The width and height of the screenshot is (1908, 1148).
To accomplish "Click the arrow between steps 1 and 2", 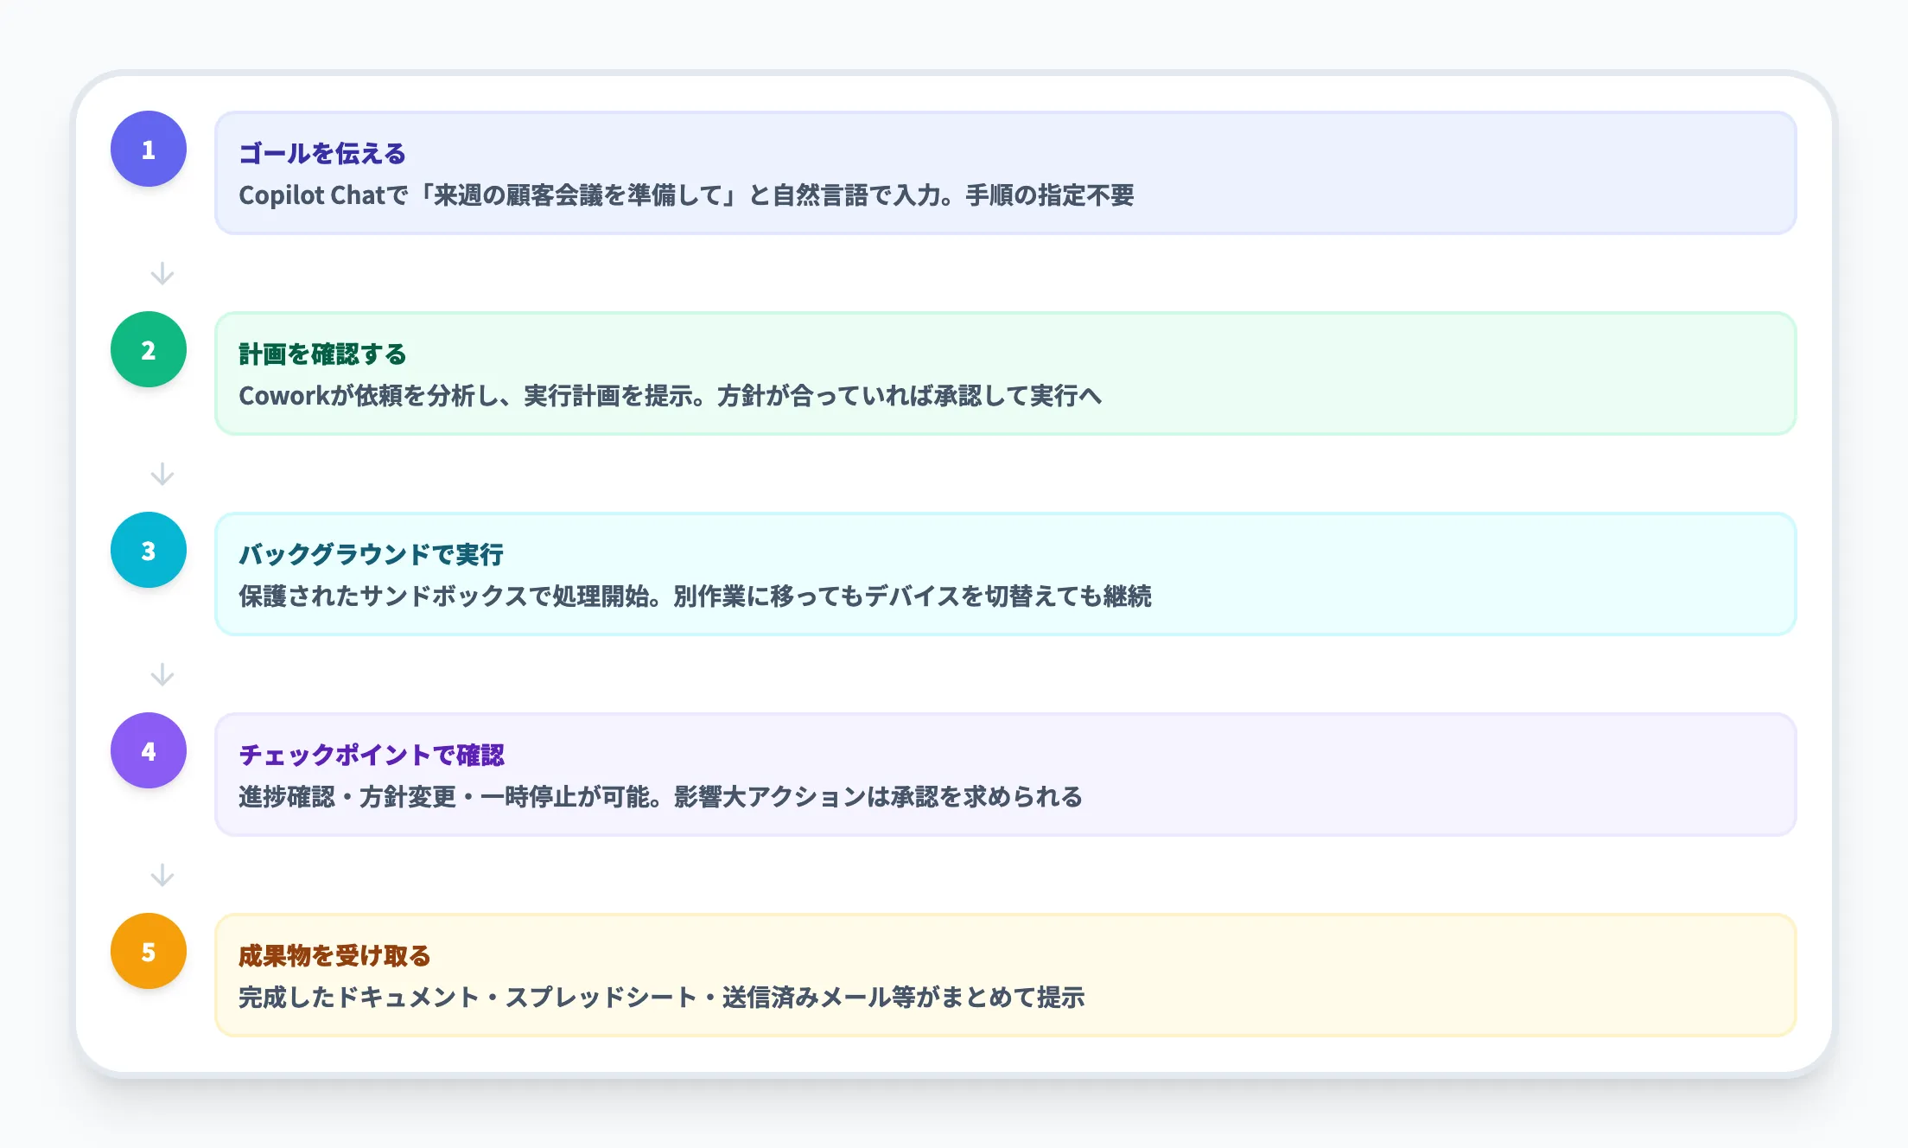I will click(162, 274).
